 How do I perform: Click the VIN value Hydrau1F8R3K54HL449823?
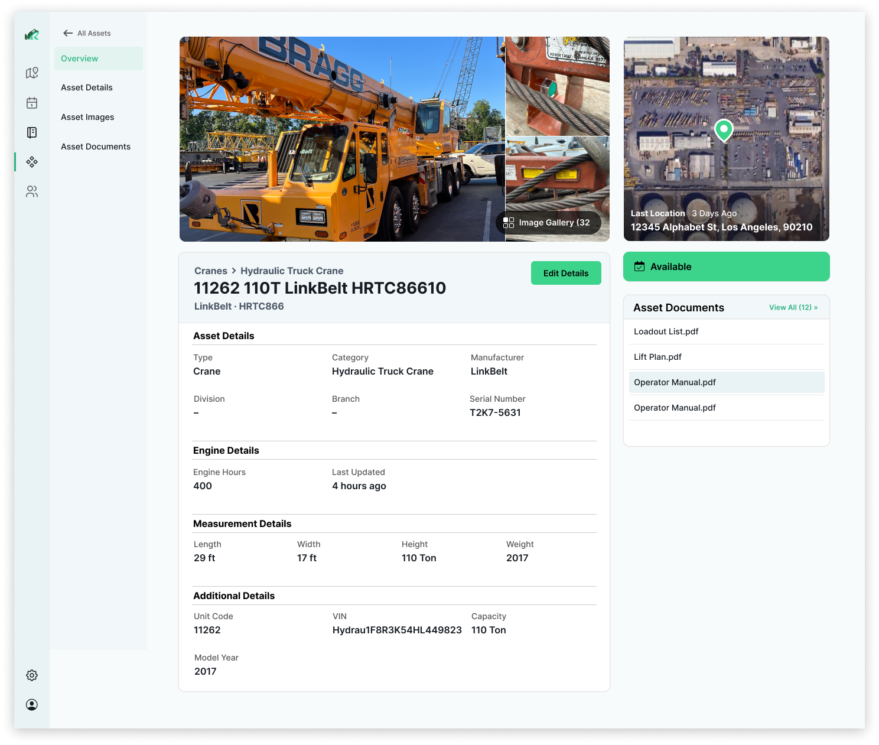pos(397,630)
